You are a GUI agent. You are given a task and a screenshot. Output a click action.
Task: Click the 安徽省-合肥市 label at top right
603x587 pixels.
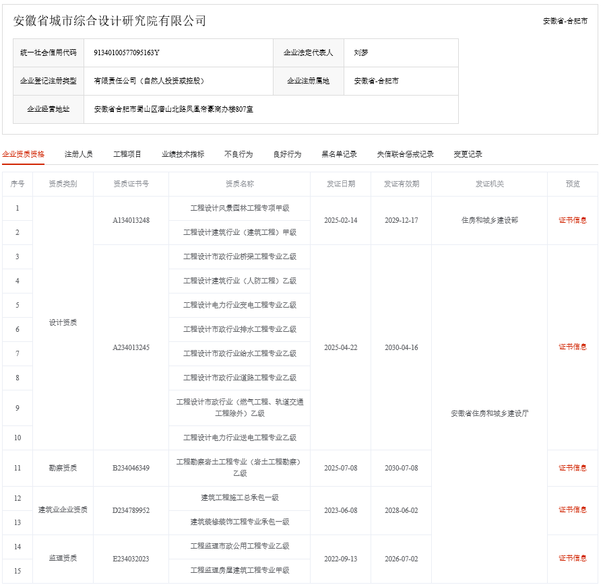click(x=565, y=21)
